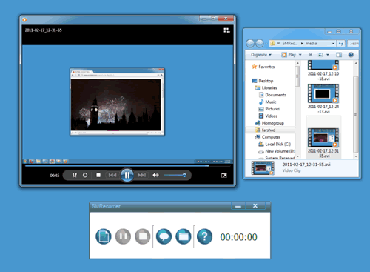This screenshot has height=272, width=370.
Task: Change view icon in Explorer toolbar
Action: (320, 55)
